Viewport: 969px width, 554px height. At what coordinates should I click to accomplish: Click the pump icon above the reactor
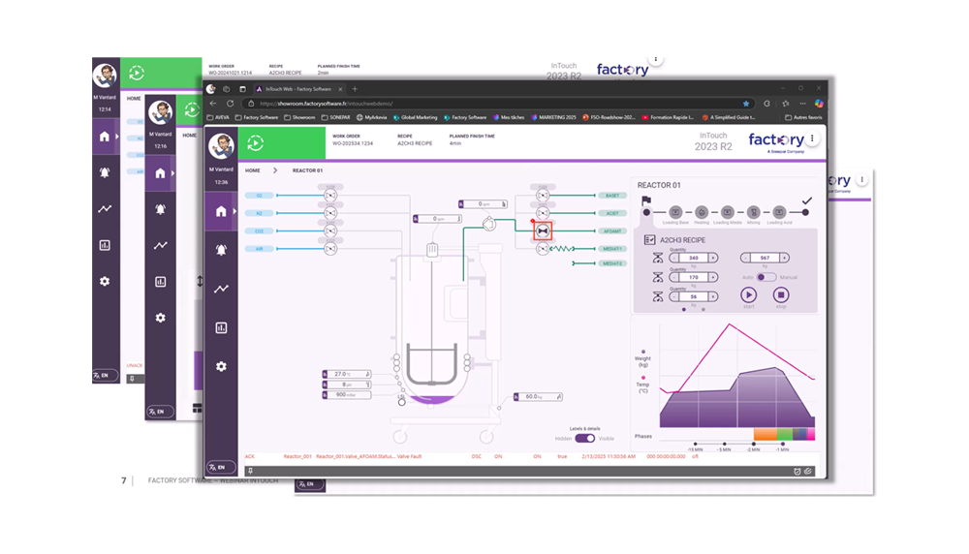click(x=488, y=224)
